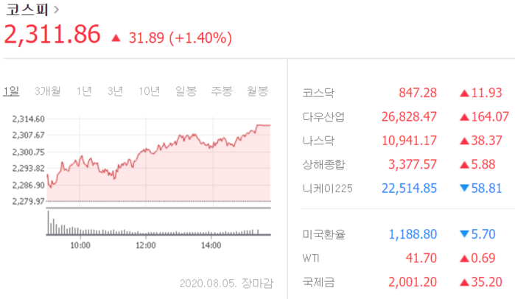
Task: Click the chevron arrow beside 코스피
Action: point(57,10)
